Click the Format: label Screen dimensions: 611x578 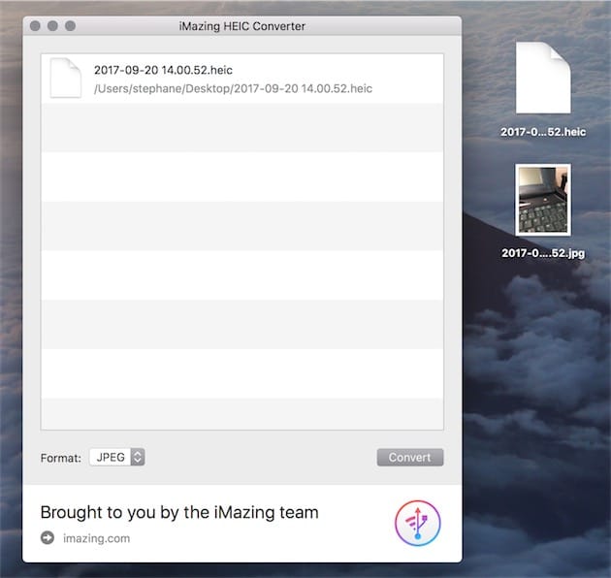coord(61,458)
